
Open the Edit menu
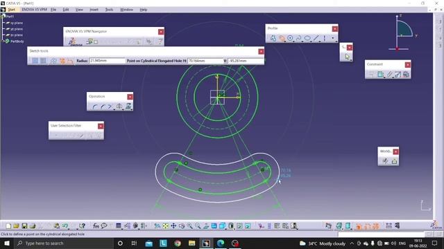66,10
